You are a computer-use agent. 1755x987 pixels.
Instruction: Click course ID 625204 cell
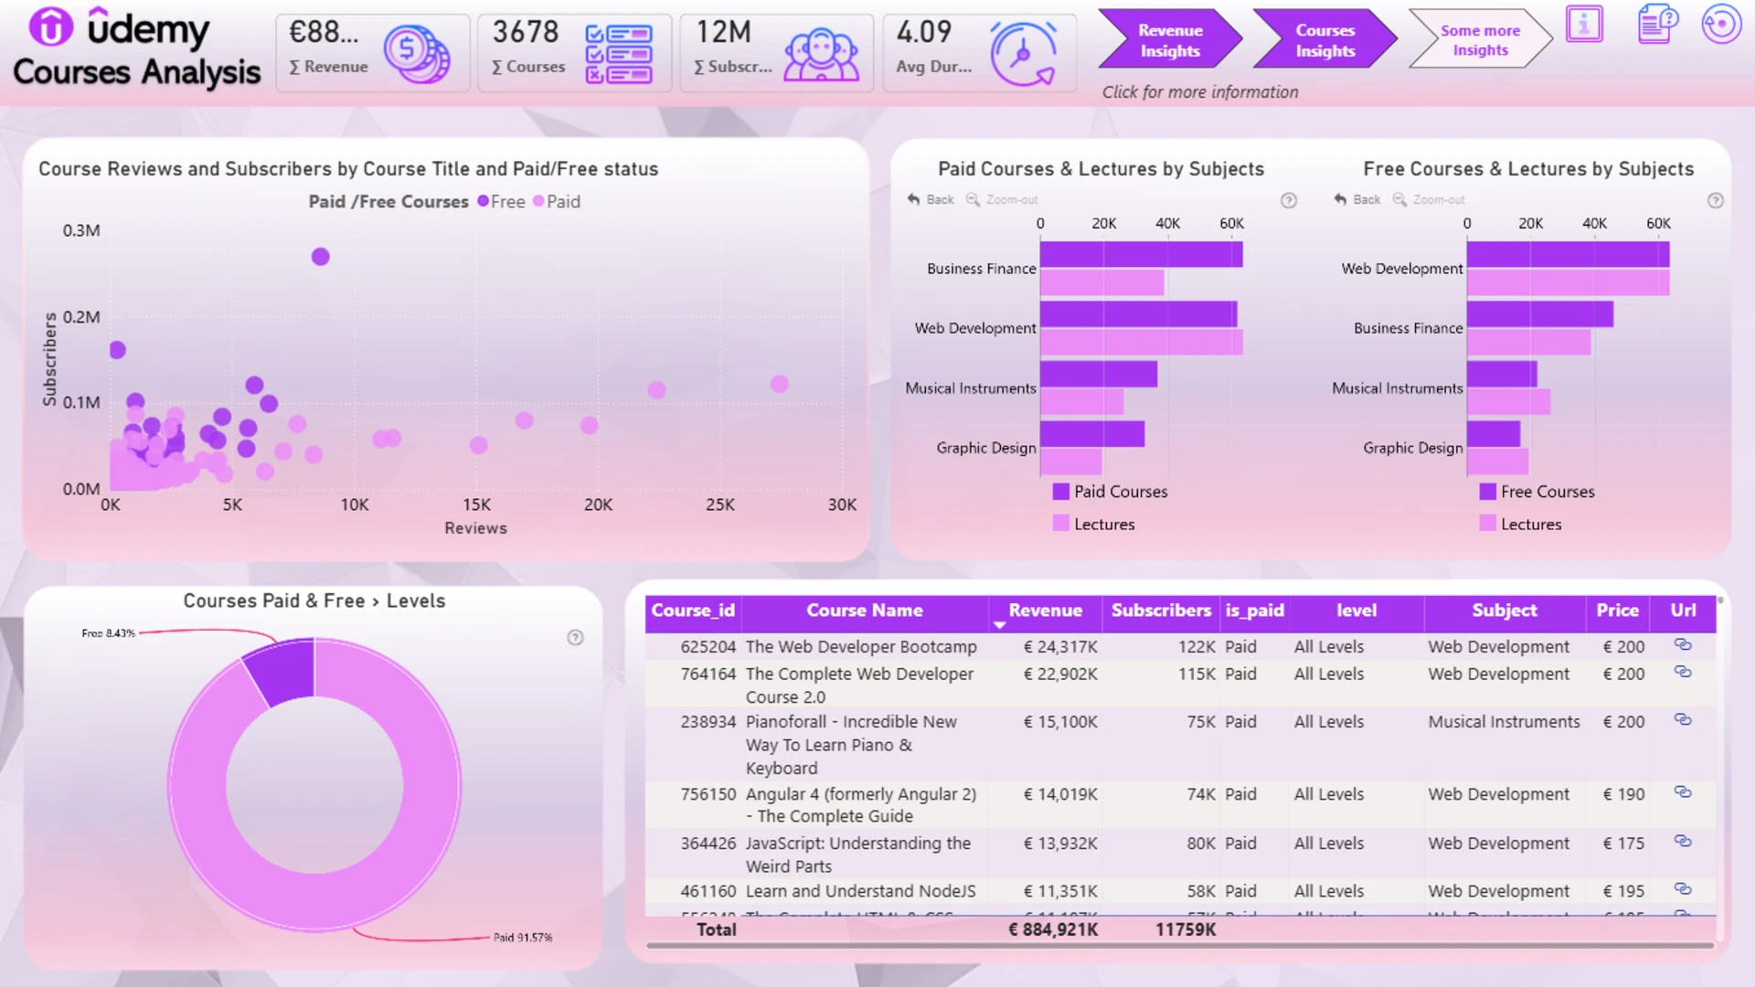707,646
